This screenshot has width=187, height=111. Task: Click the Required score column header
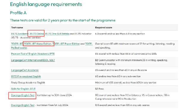(x=104, y=28)
